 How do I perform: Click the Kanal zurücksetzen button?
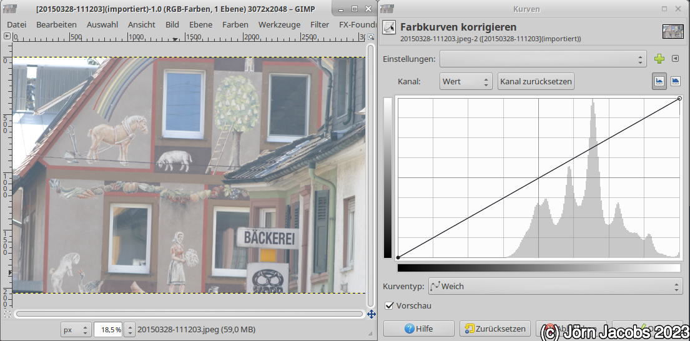point(535,81)
